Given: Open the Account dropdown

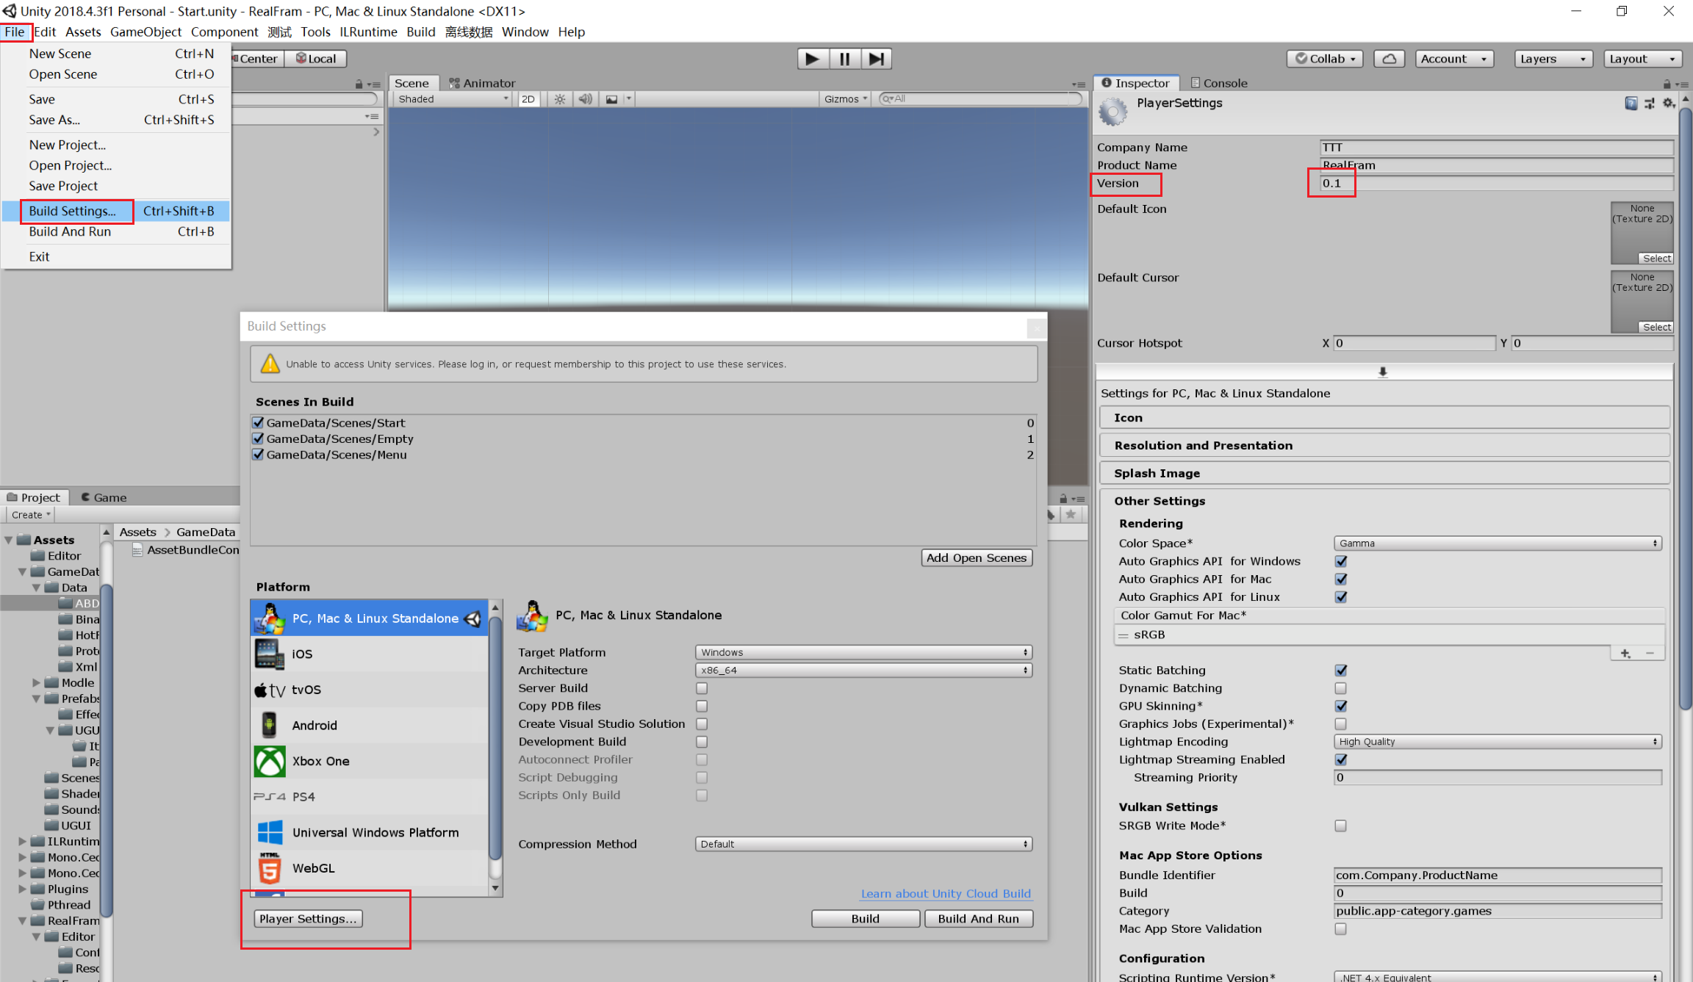Looking at the screenshot, I should point(1454,59).
